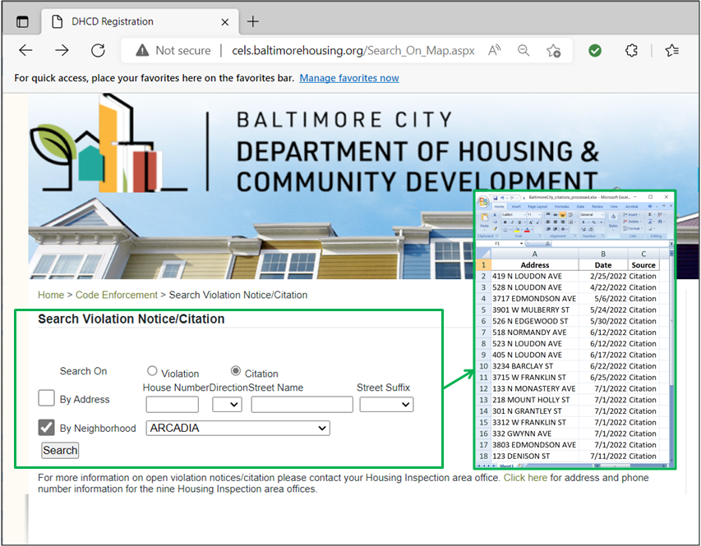Open the ARCADIA neighborhood dropdown
The height and width of the screenshot is (546, 701).
238,428
